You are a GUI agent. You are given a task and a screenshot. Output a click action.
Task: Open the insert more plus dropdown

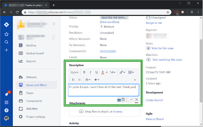coord(97,80)
